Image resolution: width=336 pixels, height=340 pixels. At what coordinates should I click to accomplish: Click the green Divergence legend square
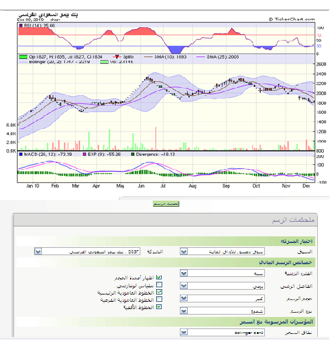pos(132,155)
